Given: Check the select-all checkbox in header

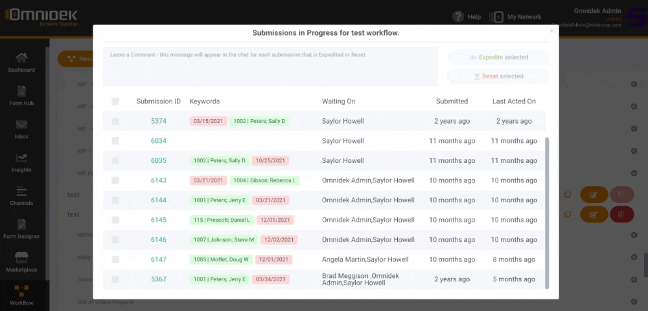Looking at the screenshot, I should click(115, 101).
